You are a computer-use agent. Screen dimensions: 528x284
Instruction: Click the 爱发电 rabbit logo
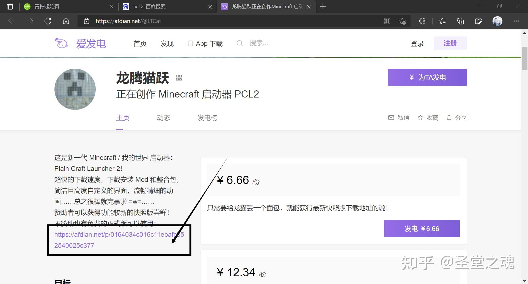point(61,43)
